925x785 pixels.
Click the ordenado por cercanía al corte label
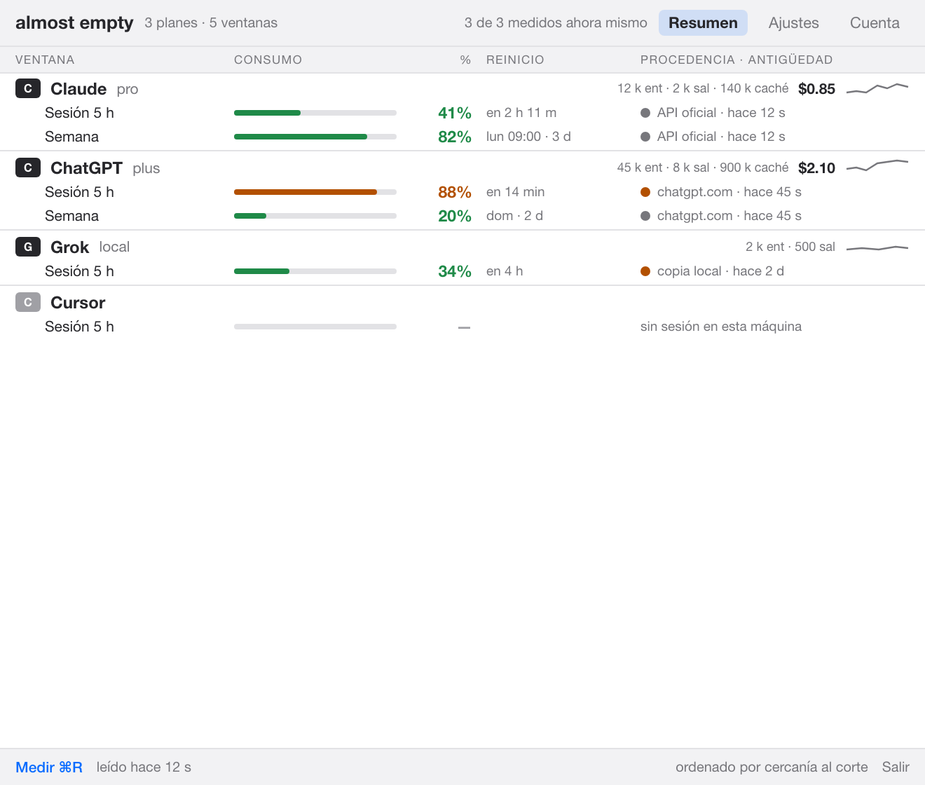[772, 767]
